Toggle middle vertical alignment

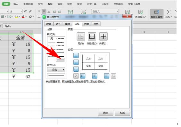coord(44,11)
